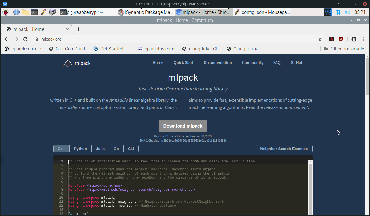Open the Community nav item
370x216 pixels.
click(x=252, y=62)
